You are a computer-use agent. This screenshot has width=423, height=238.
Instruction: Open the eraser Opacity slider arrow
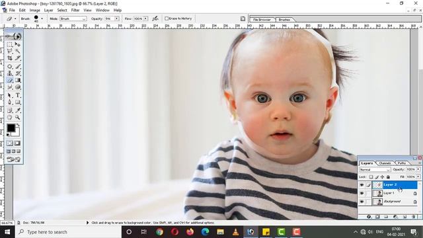coord(117,19)
